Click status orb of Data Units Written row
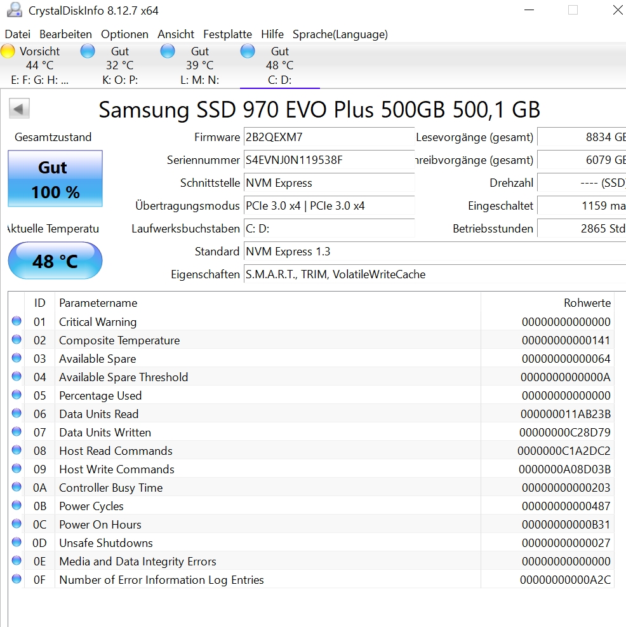Image resolution: width=626 pixels, height=627 pixels. (x=17, y=431)
